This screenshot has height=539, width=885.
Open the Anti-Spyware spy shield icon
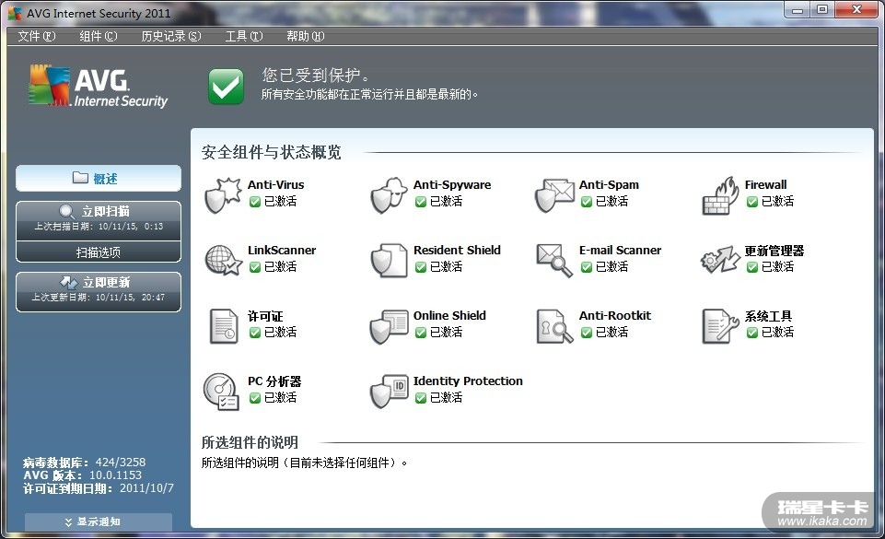[x=389, y=195]
